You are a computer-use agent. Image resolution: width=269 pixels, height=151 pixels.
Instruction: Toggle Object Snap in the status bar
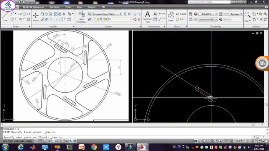[53, 141]
